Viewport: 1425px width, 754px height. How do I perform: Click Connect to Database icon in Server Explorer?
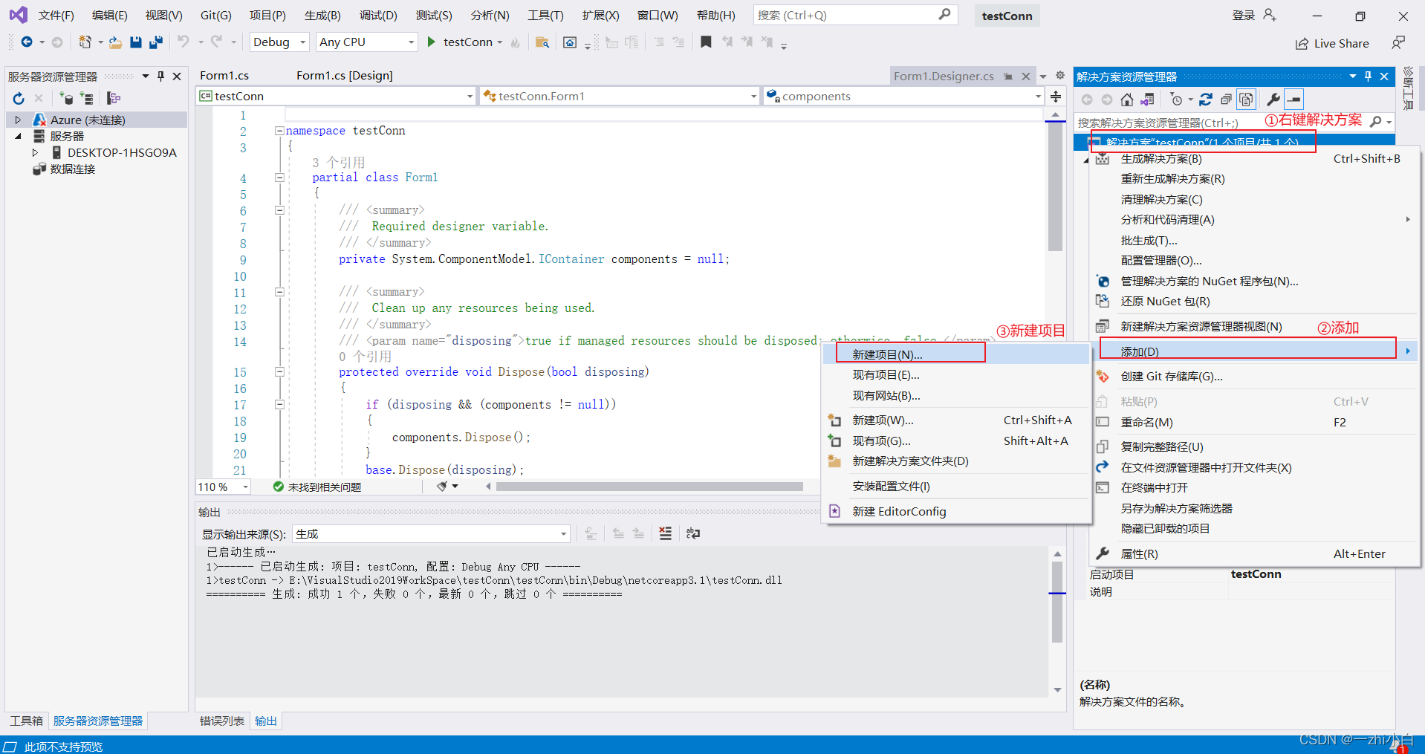click(66, 98)
